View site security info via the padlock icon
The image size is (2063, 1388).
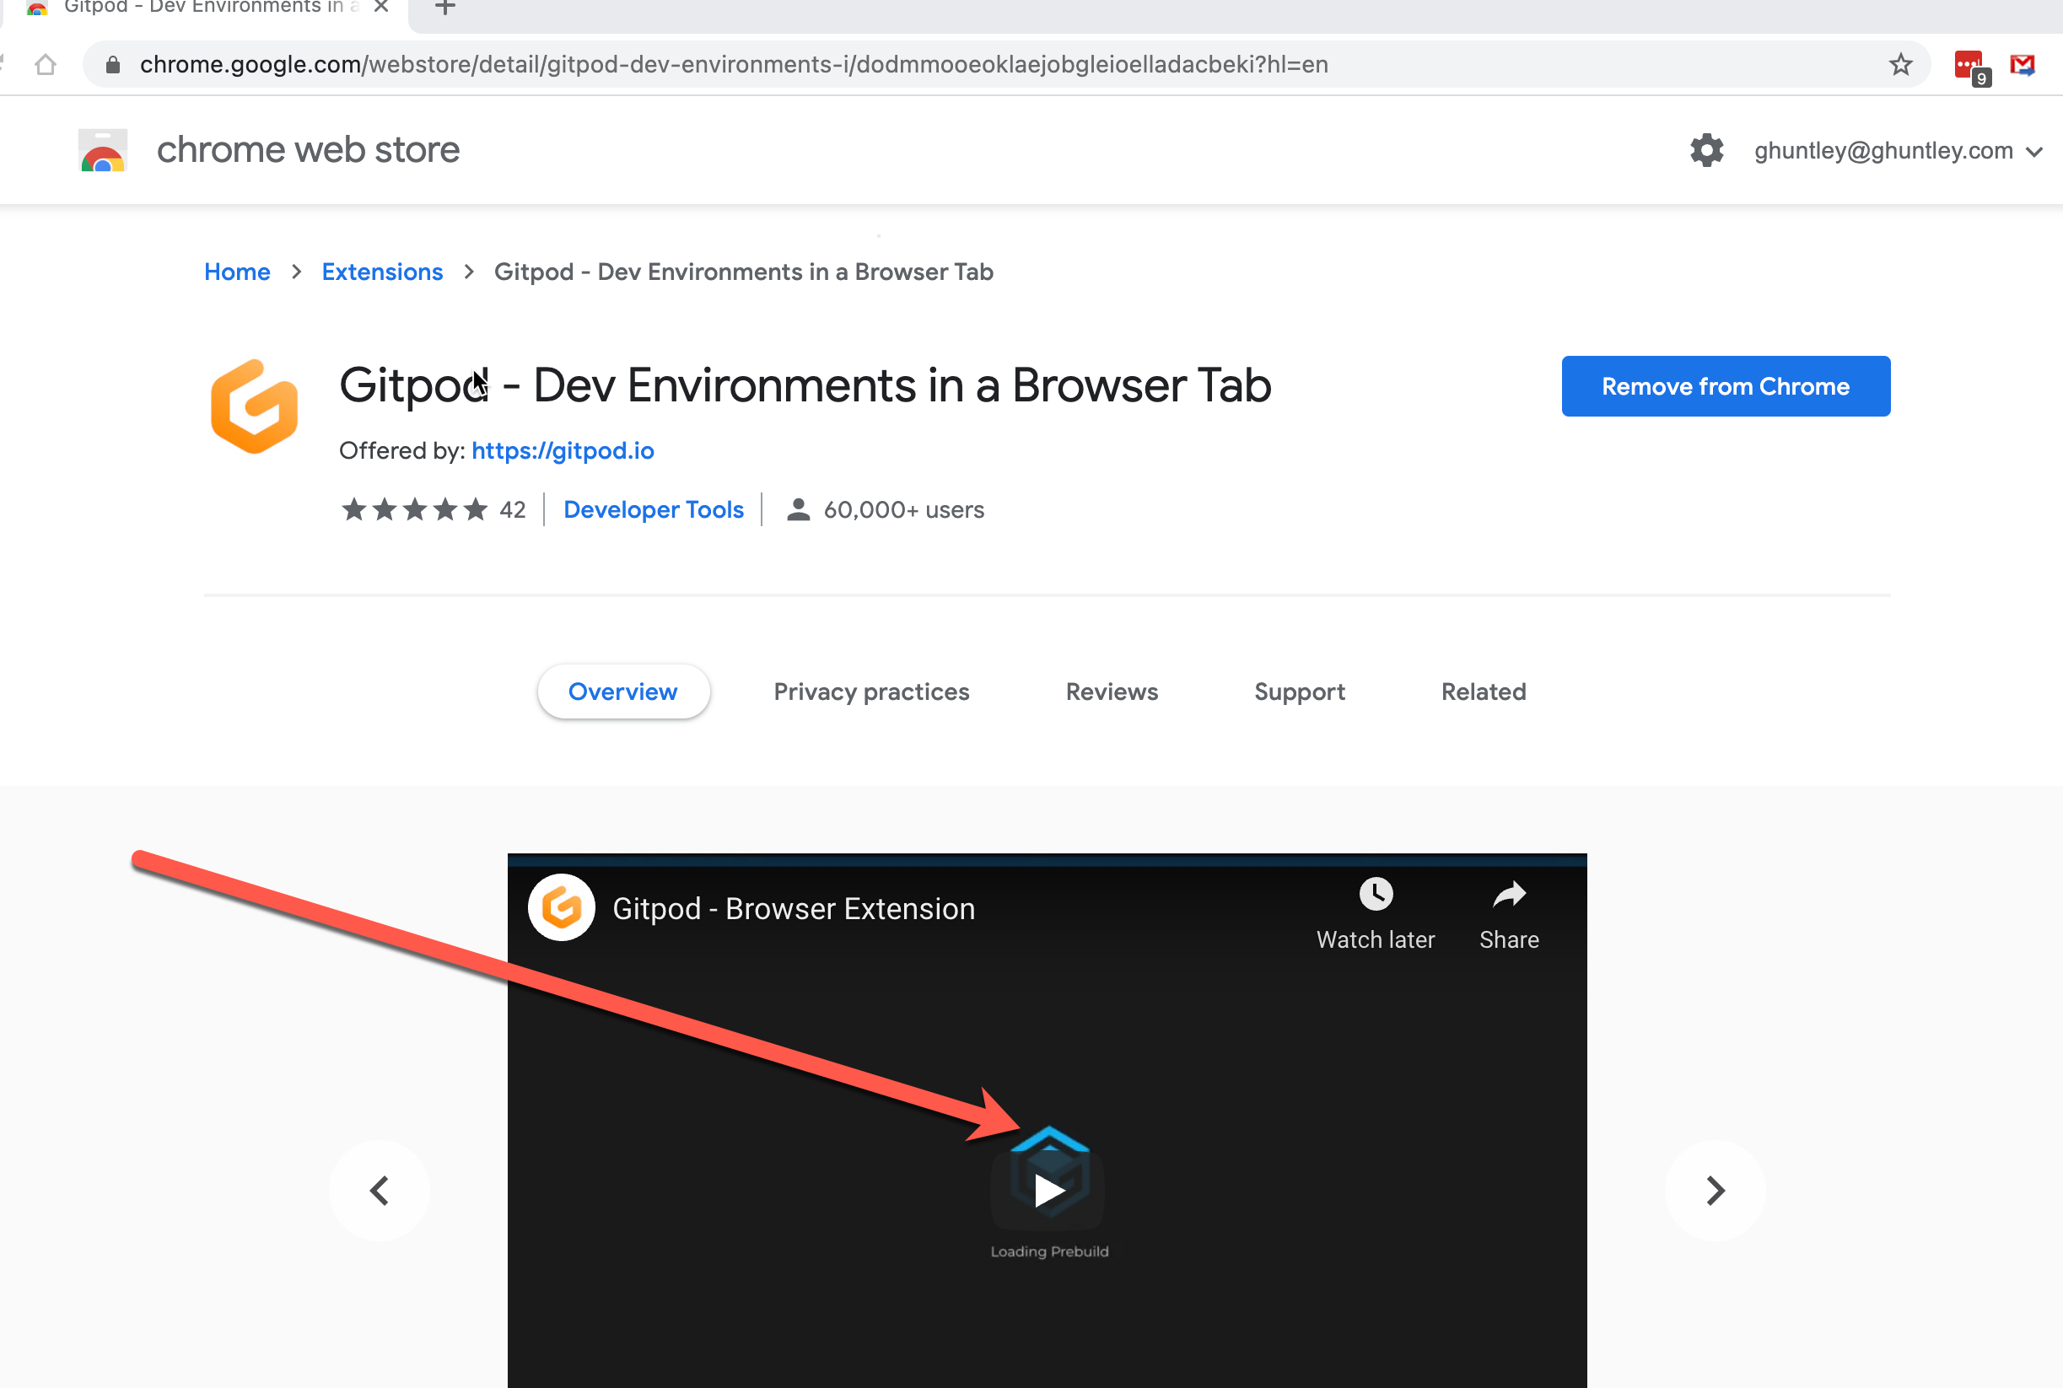pos(112,63)
